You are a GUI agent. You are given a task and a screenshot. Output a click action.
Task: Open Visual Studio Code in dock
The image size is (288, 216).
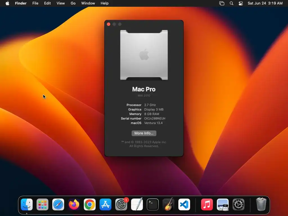tap(184, 204)
